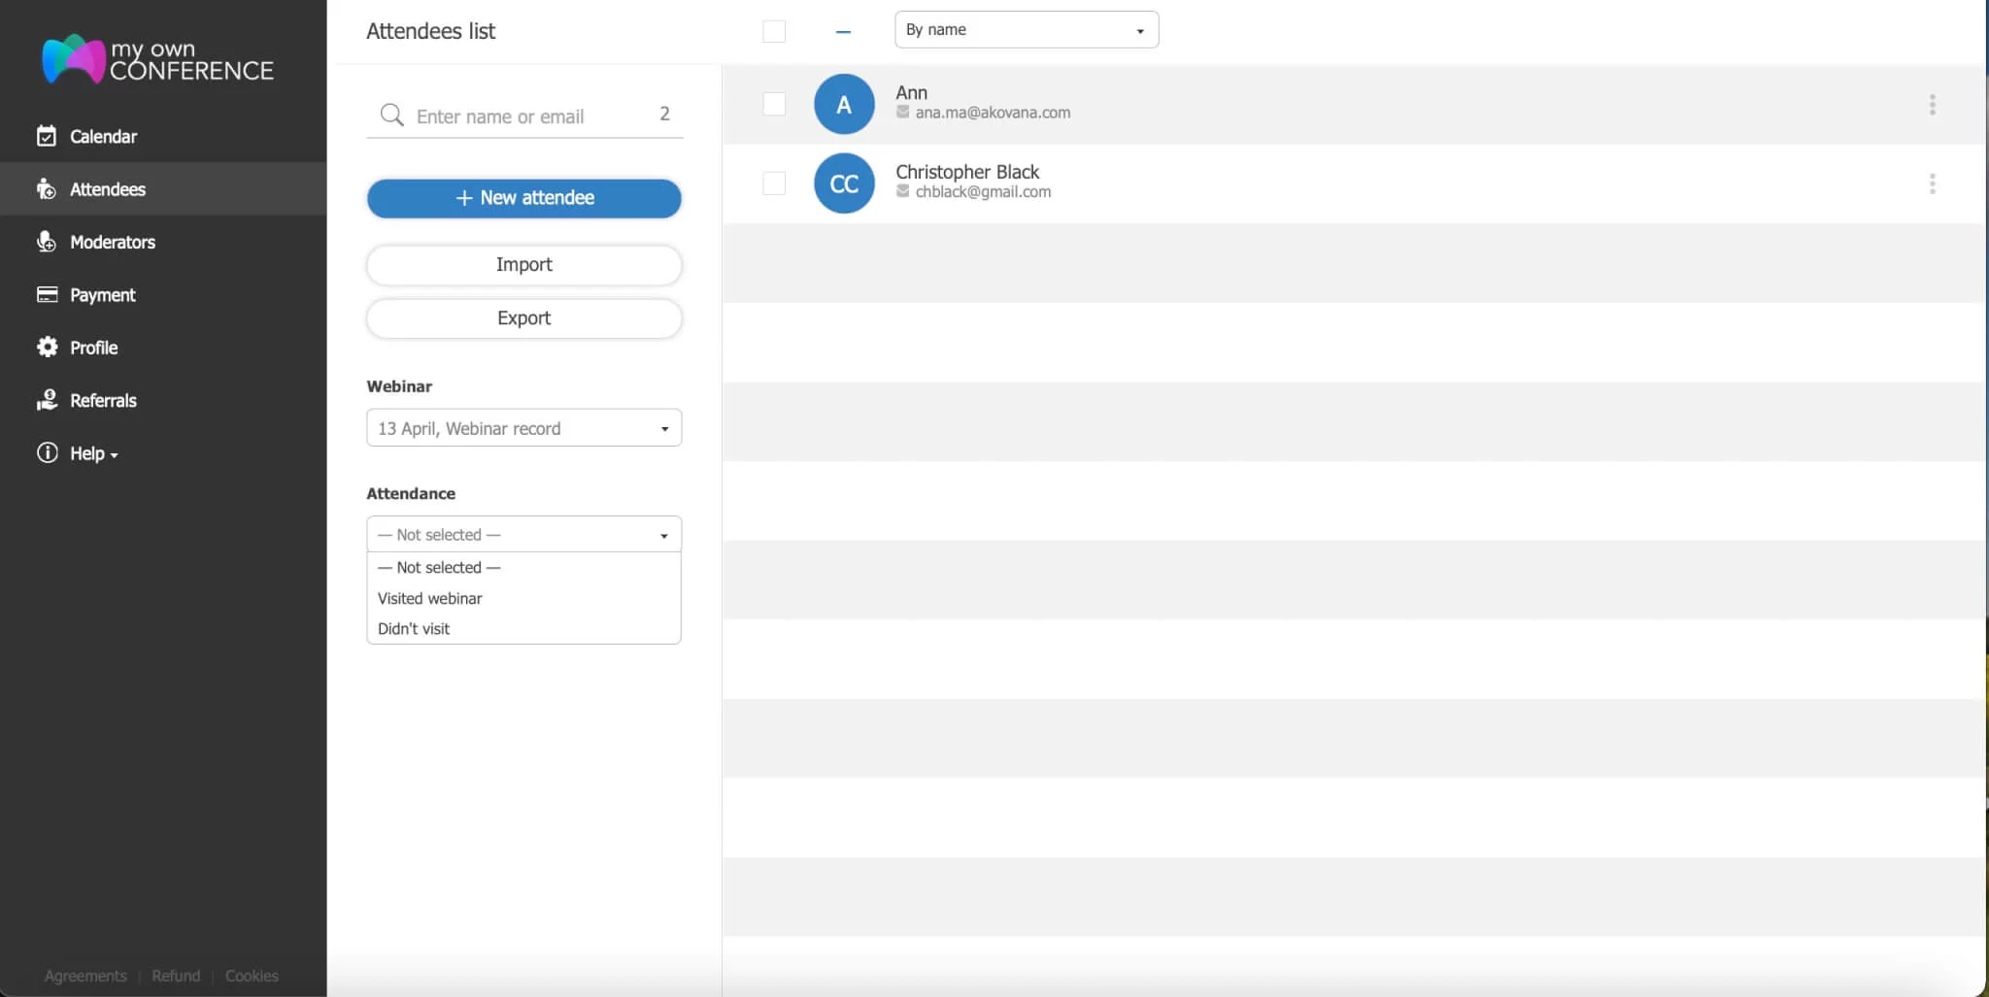Click the New attendee button
This screenshot has width=1989, height=997.
tap(523, 198)
